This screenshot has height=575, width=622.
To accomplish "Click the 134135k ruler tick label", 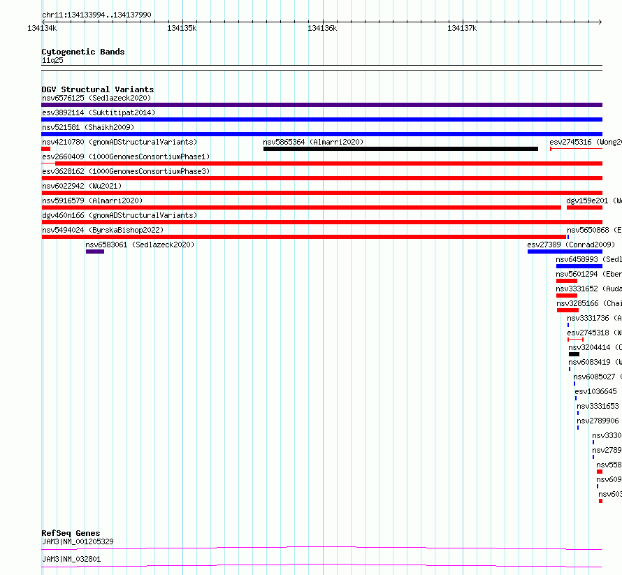I will click(x=182, y=28).
